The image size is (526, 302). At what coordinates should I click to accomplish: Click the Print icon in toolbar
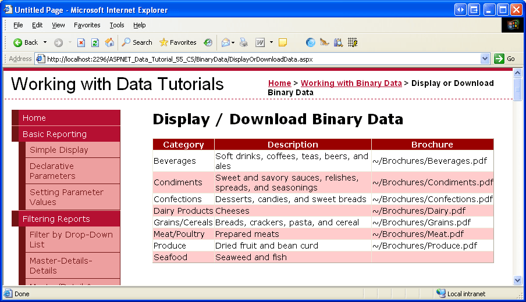point(244,42)
